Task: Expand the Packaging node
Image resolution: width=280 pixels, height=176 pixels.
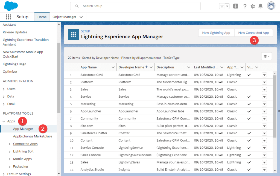Action: tap(10, 167)
